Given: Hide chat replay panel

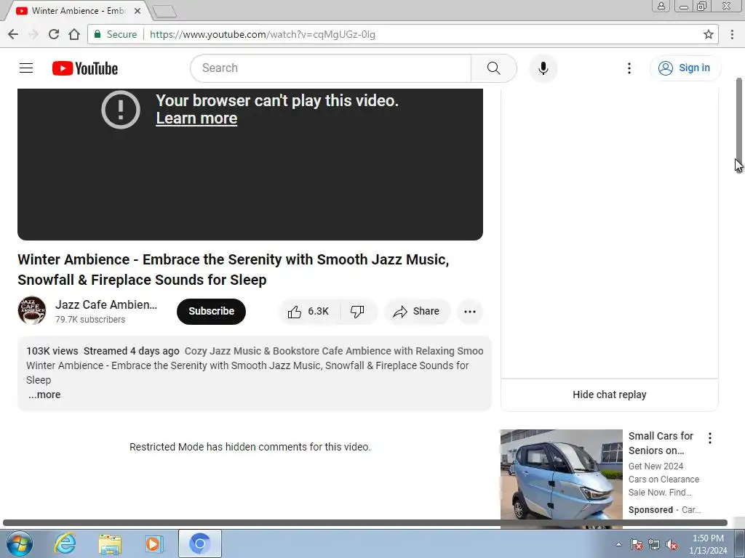Looking at the screenshot, I should tap(610, 395).
